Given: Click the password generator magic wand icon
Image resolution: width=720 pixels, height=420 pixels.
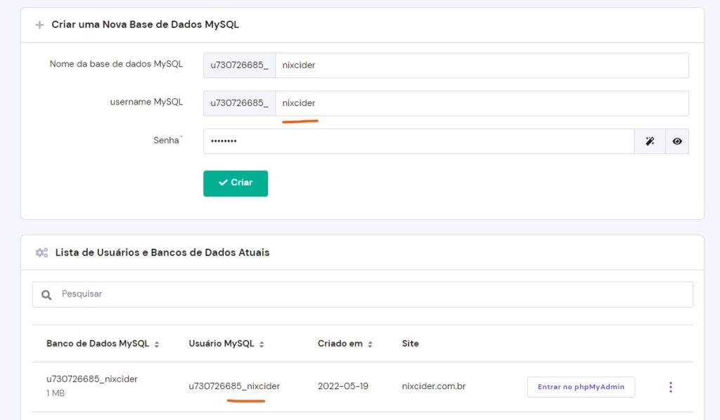Looking at the screenshot, I should pos(650,141).
